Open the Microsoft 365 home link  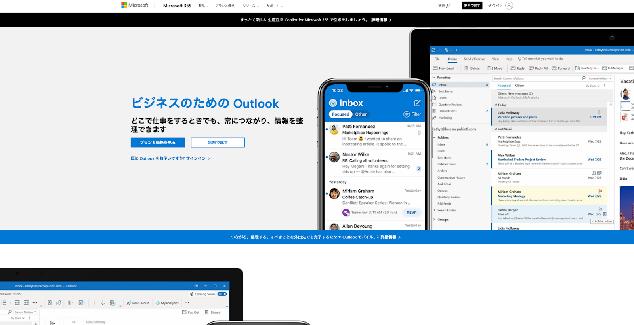[177, 6]
